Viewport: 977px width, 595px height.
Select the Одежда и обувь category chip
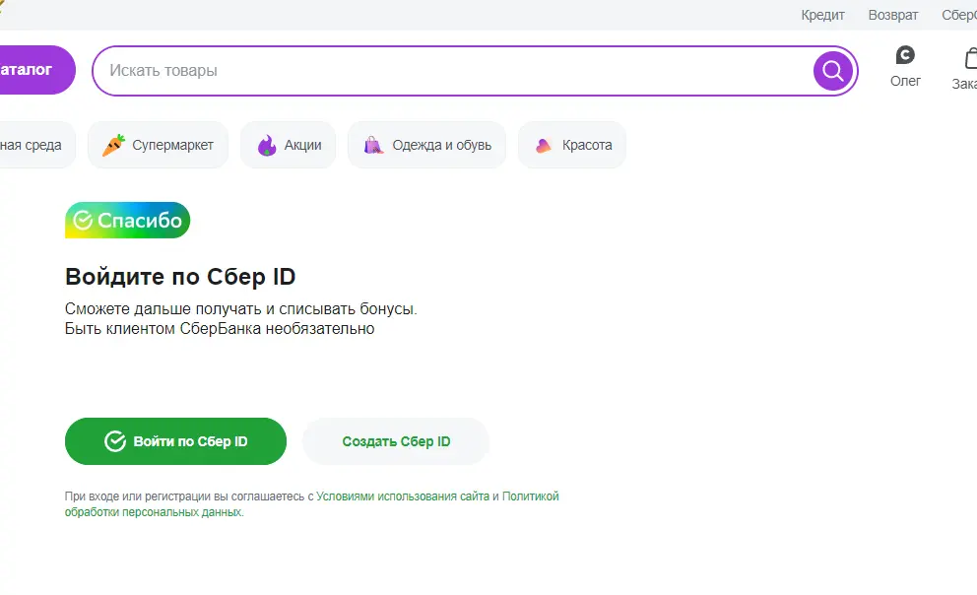tap(426, 145)
